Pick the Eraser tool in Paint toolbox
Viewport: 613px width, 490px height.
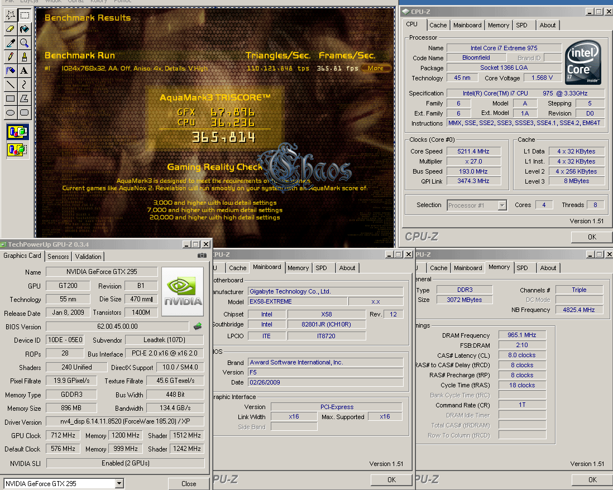pos(11,29)
